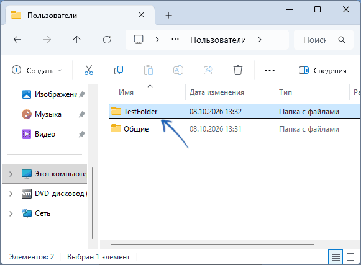Open the toolbar See more menu

click(x=270, y=71)
